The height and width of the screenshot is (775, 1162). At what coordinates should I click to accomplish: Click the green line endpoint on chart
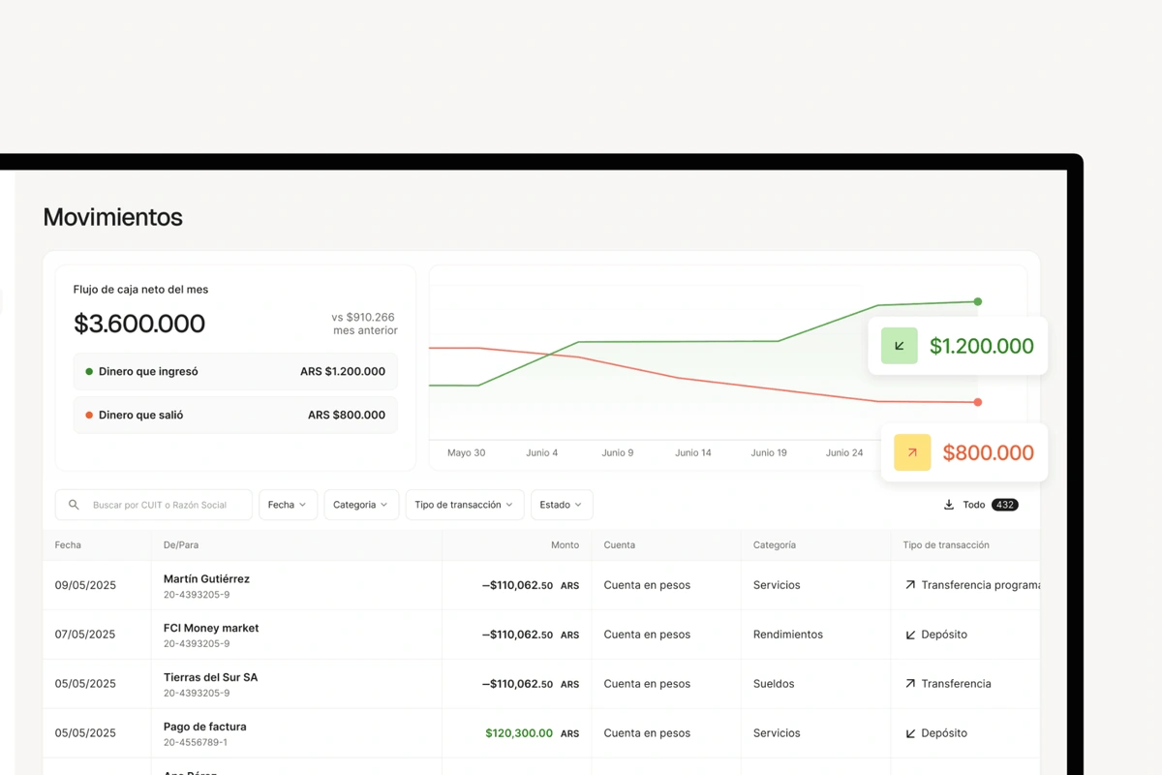[978, 302]
